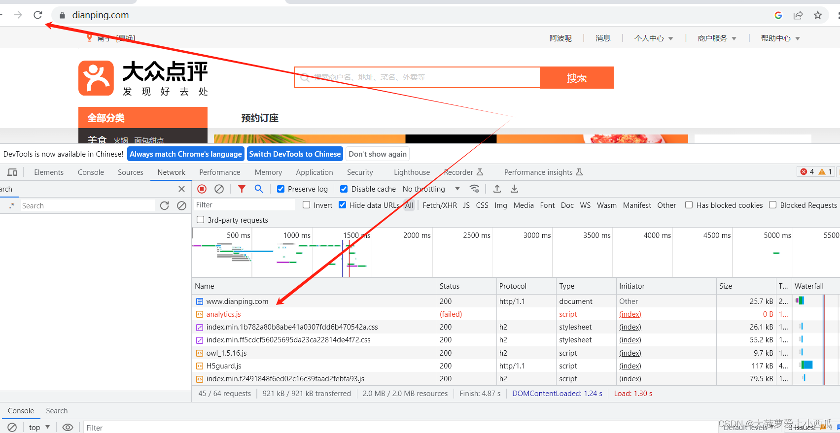The image size is (840, 433).
Task: Click the network Filter input field
Action: point(245,205)
